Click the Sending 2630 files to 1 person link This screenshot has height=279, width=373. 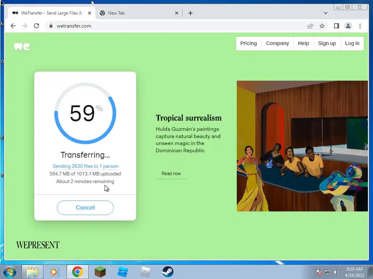[85, 166]
